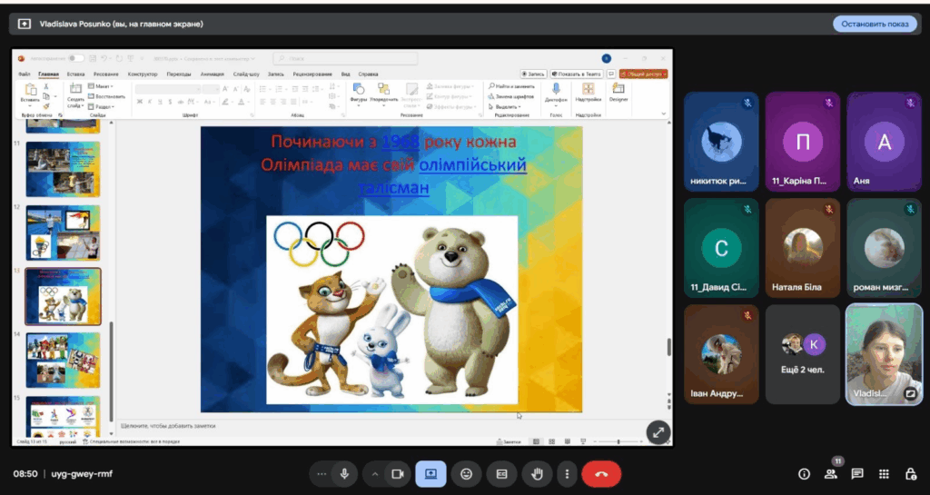Select slide 12 thumbnail
Screen dimensions: 930x495
point(63,233)
